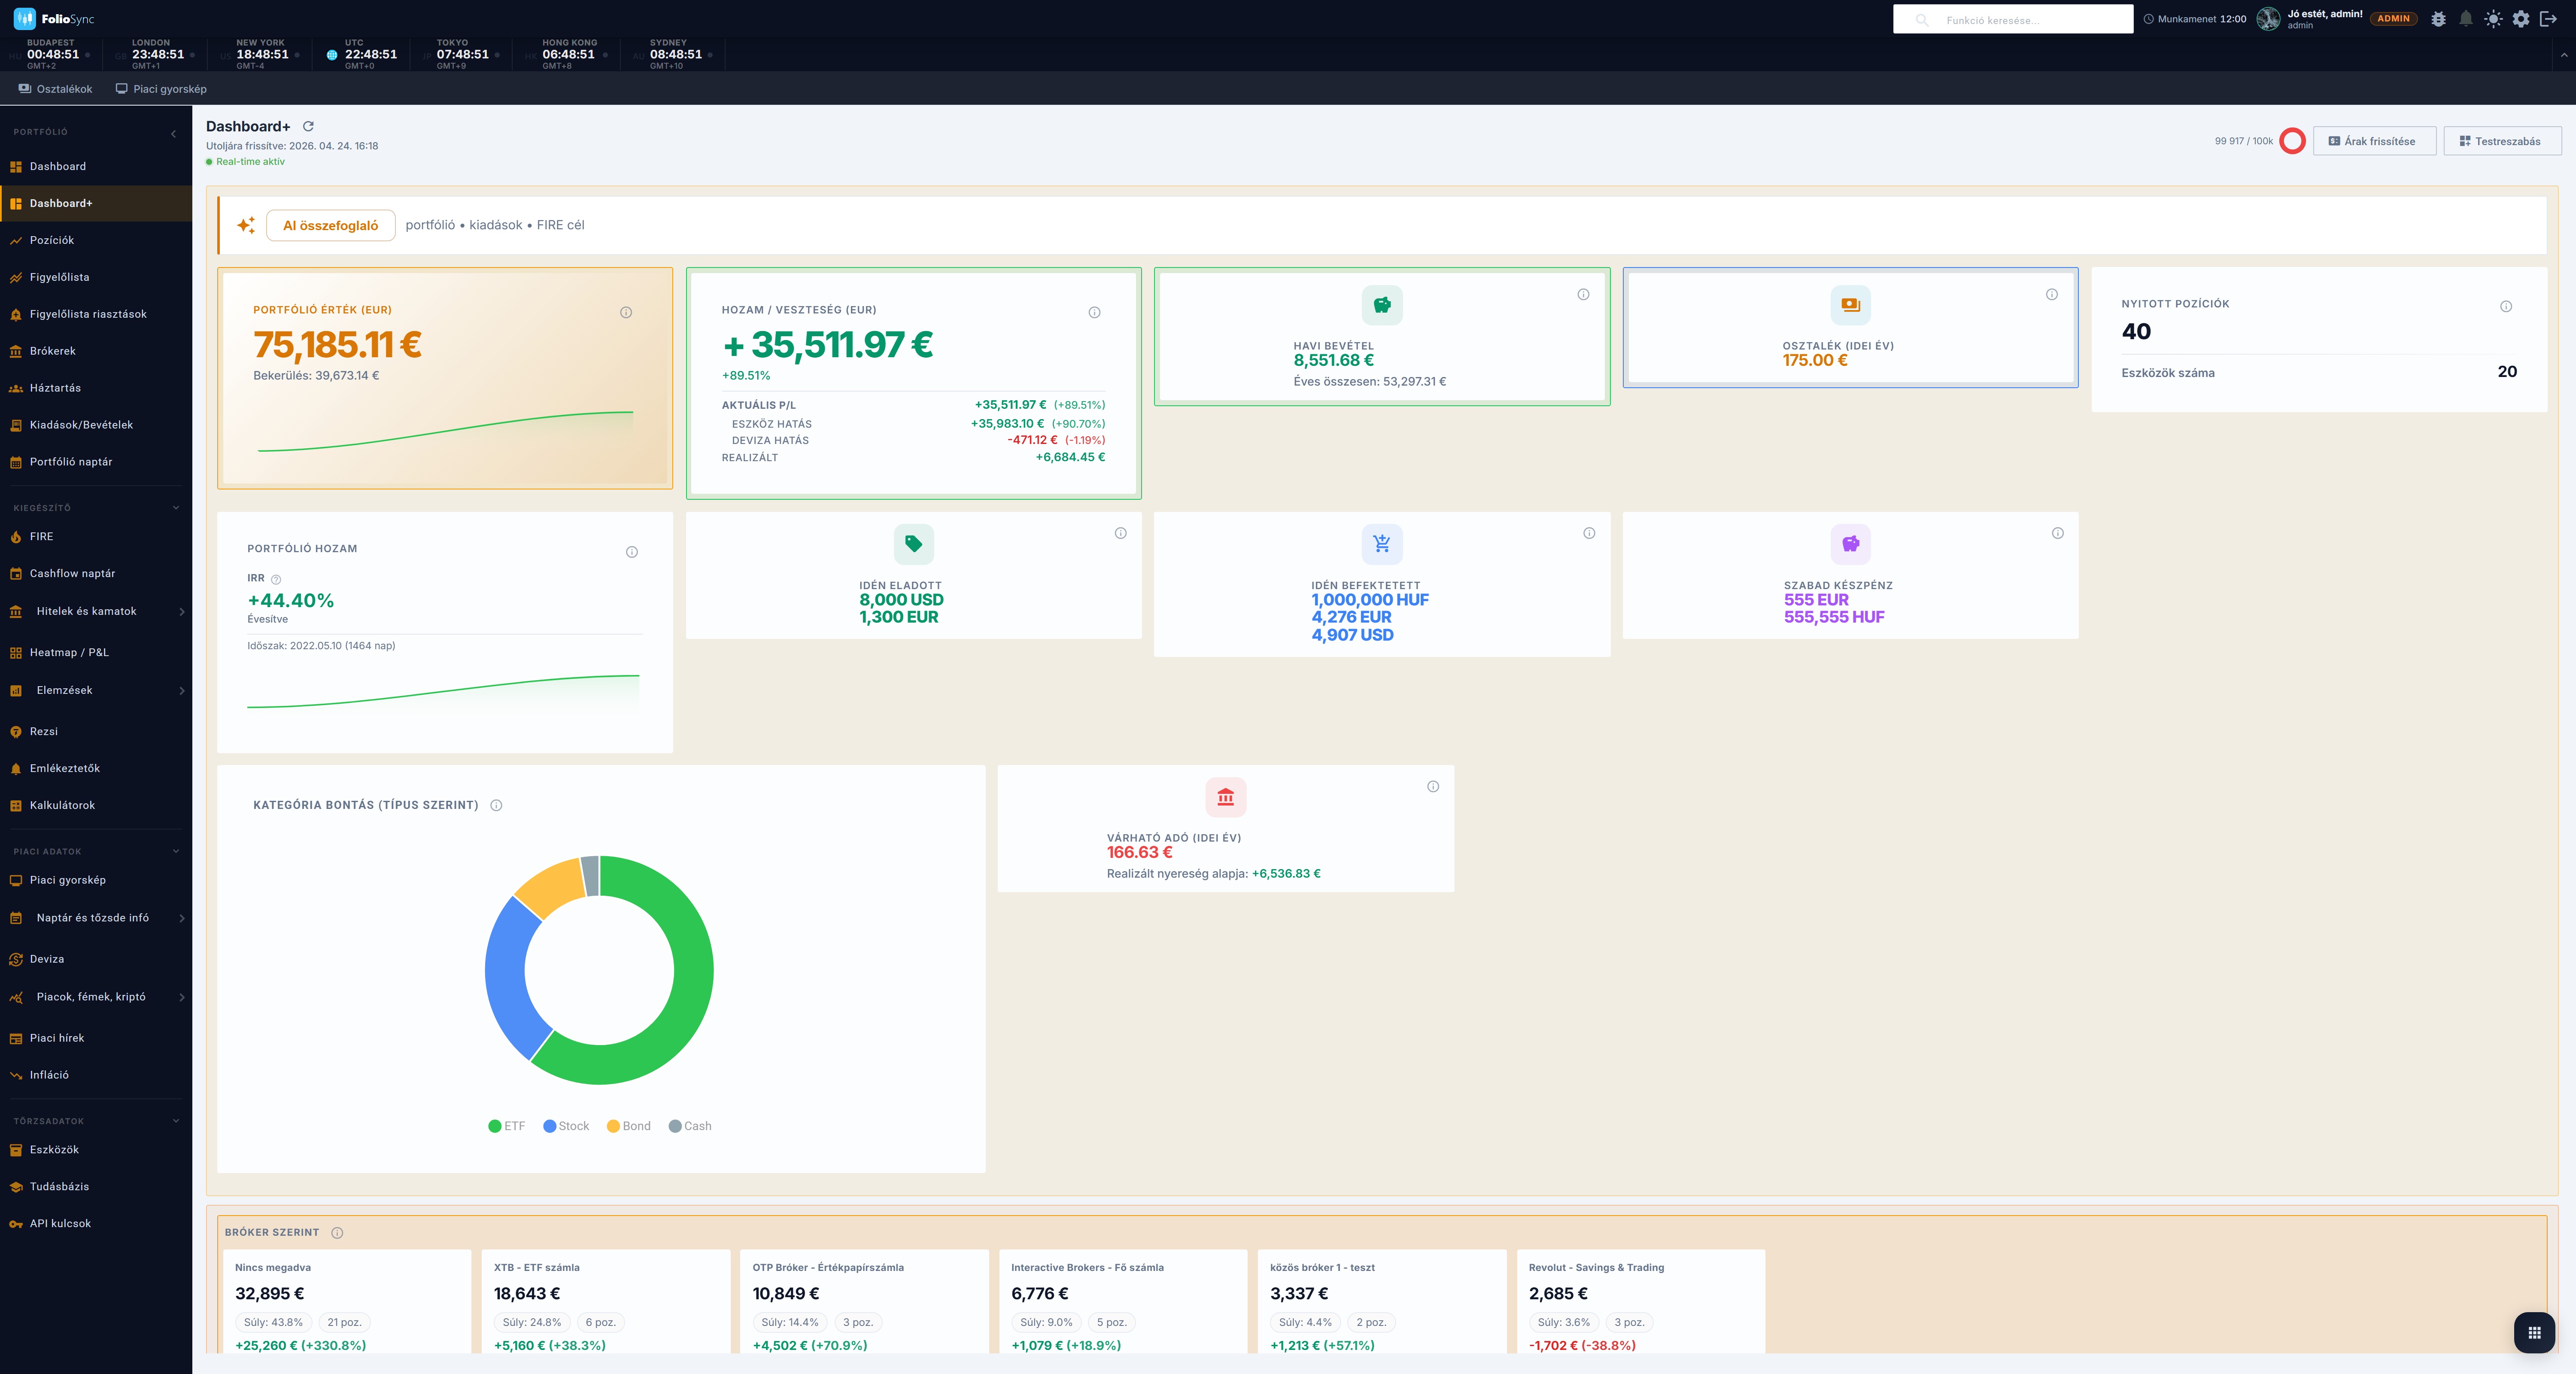Open Figyelőlista riasztások in sidebar

(96, 314)
